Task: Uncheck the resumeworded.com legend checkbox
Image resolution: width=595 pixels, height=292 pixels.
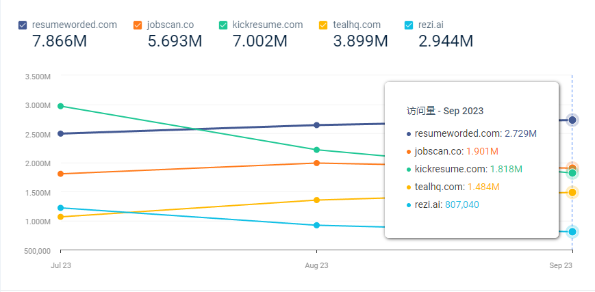Action: pyautogui.click(x=23, y=25)
